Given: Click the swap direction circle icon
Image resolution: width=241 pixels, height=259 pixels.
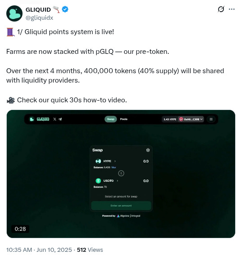Looking at the screenshot, I should click(x=121, y=173).
